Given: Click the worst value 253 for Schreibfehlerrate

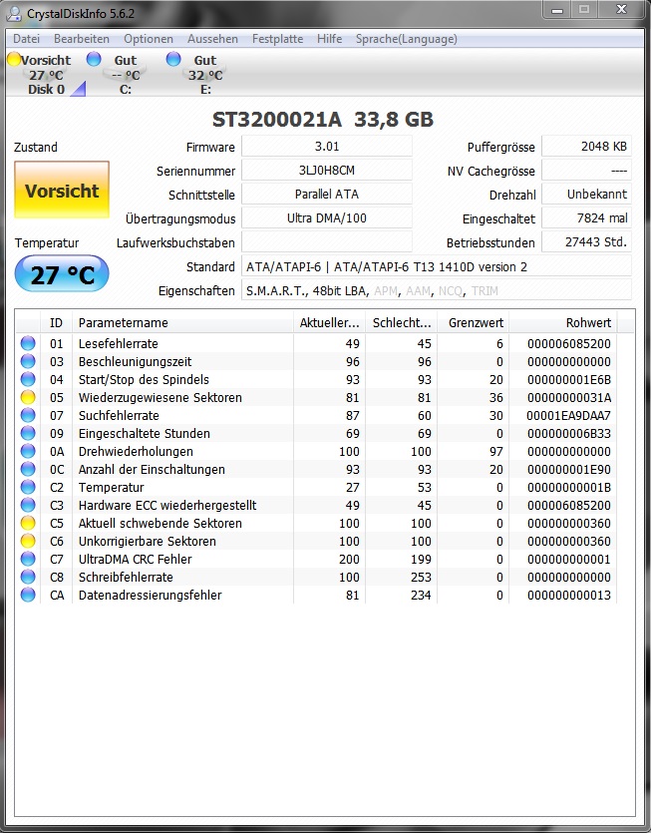Looking at the screenshot, I should pyautogui.click(x=421, y=577).
